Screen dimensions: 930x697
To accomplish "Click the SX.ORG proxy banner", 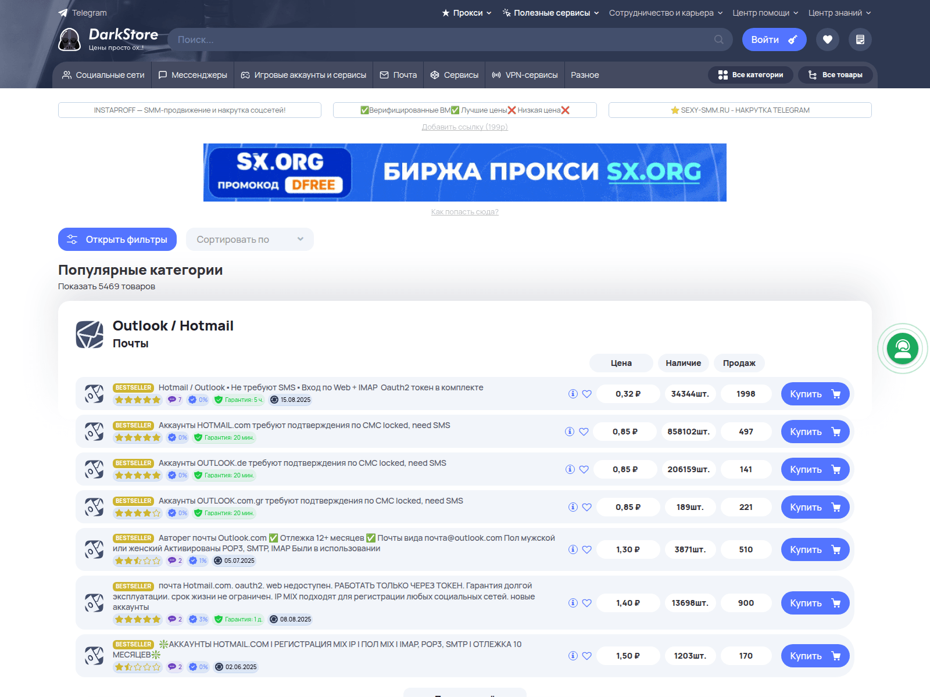I will coord(465,173).
